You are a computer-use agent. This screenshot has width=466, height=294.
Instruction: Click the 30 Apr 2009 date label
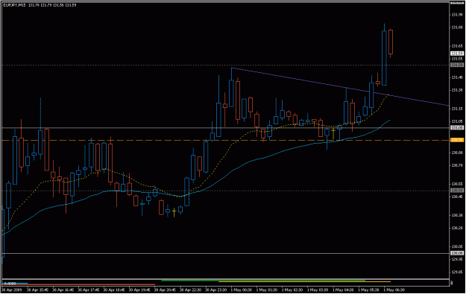click(12, 290)
